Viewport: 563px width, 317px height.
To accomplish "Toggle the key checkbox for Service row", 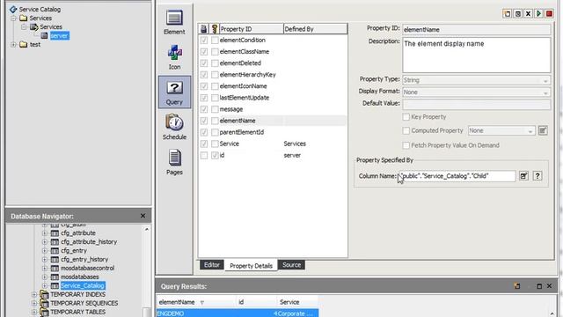I will [215, 144].
